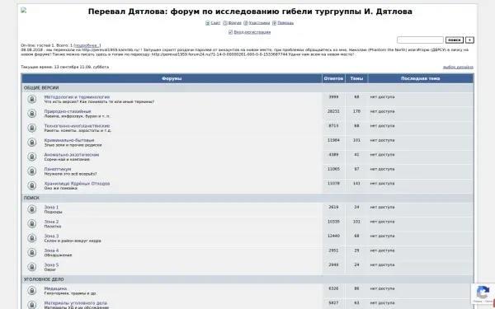Open the Методология и терминология forum
Image resolution: width=495 pixels, height=309 pixels.
coord(77,97)
